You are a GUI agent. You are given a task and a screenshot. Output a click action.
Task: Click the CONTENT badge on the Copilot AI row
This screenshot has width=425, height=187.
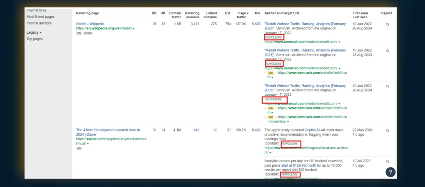click(272, 143)
